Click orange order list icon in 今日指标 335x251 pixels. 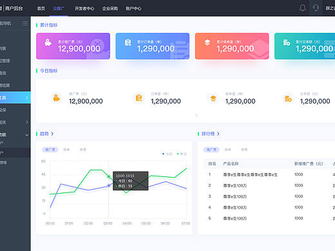pos(139,98)
